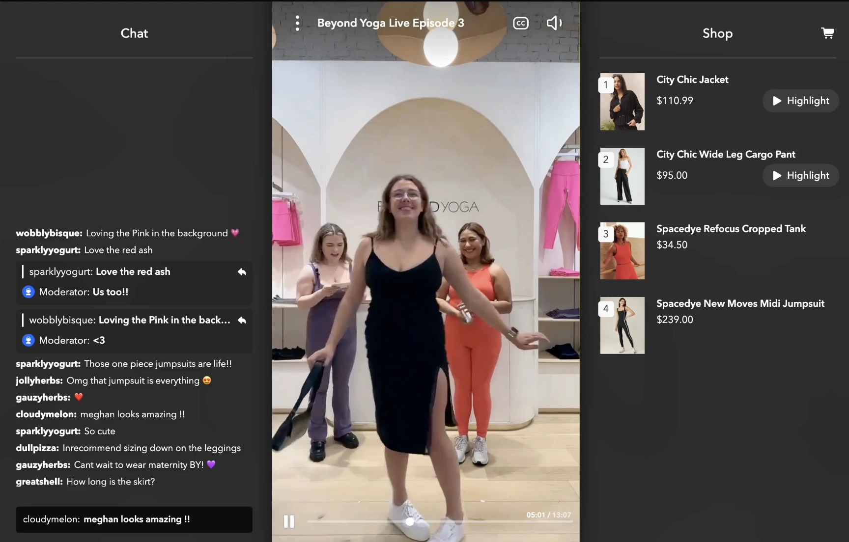The width and height of the screenshot is (849, 542).
Task: Open City Chic Jacket product thumbnail
Action: tap(622, 102)
